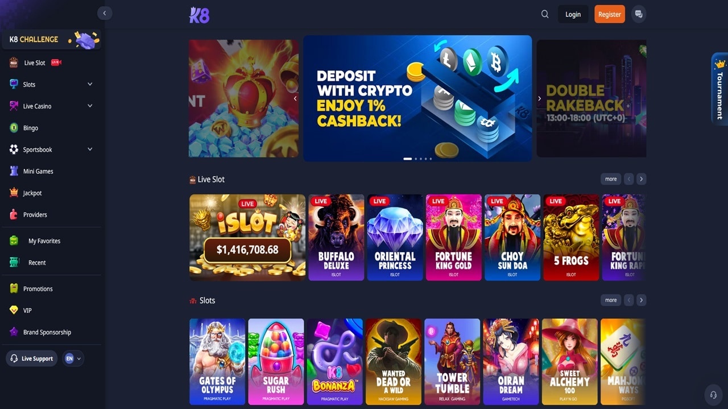Open the search magnifier icon

[x=545, y=14]
